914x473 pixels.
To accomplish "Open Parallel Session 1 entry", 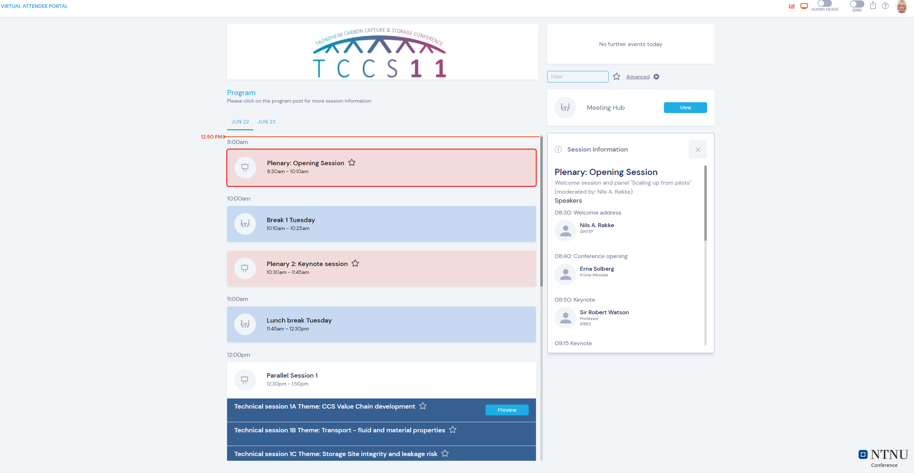I will pos(381,380).
